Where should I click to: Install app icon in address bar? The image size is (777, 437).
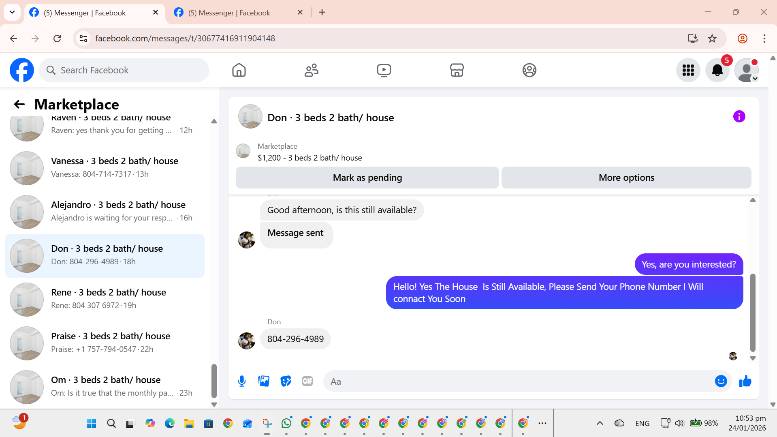click(692, 39)
